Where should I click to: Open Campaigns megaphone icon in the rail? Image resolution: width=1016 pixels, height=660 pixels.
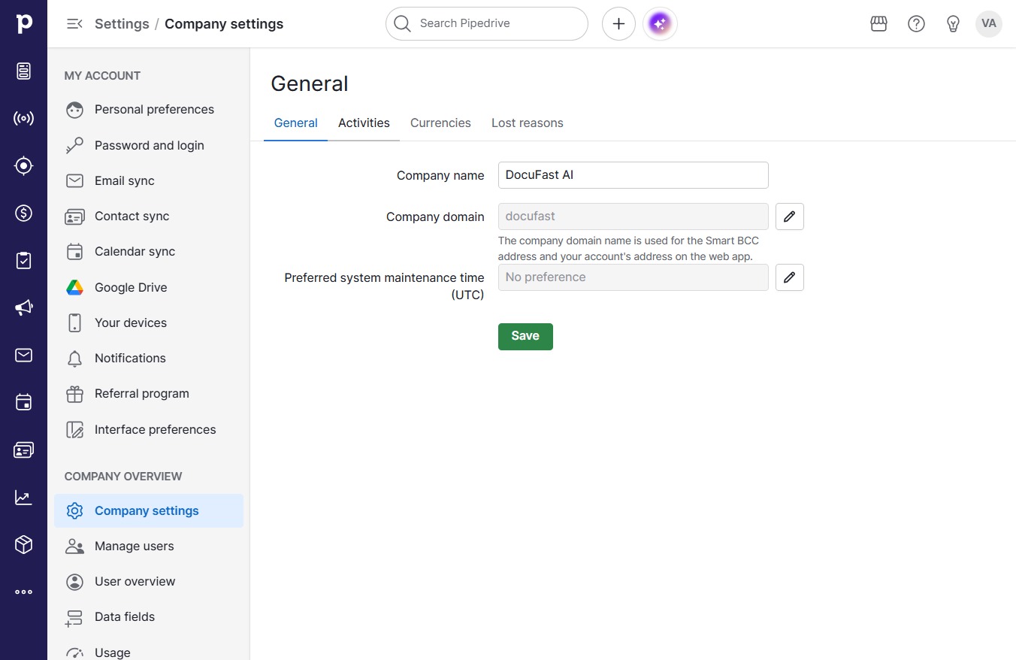(x=24, y=307)
